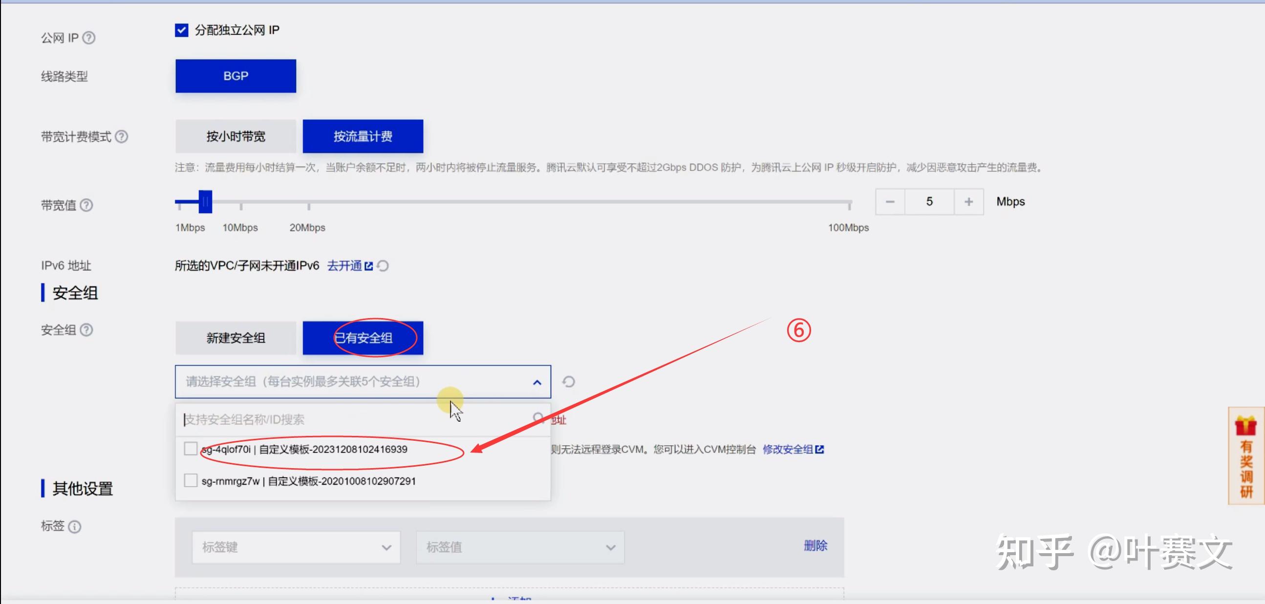
Task: Show help tooltip for 带宽值
Action: coord(86,205)
